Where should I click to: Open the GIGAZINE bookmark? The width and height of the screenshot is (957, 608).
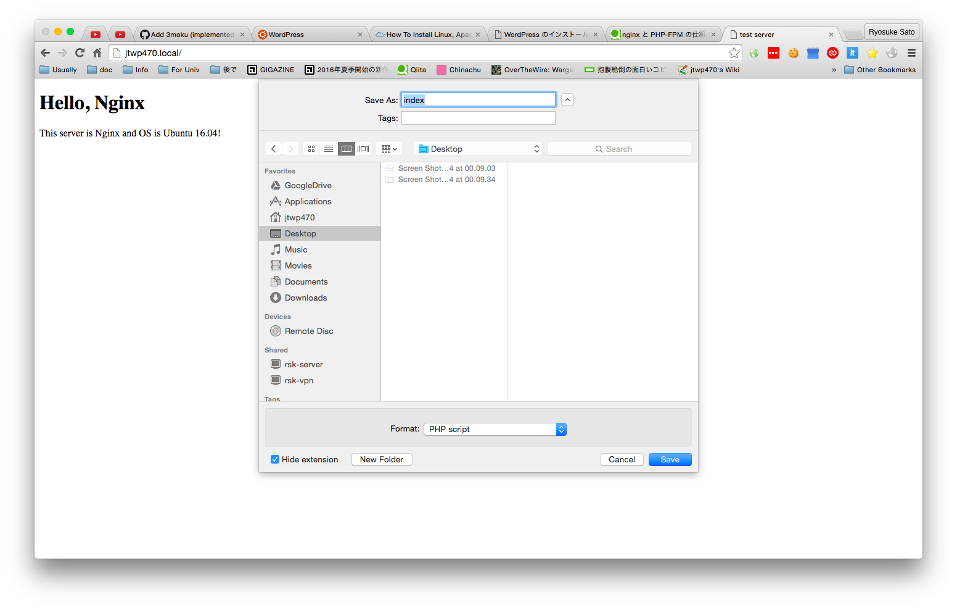pyautogui.click(x=271, y=70)
